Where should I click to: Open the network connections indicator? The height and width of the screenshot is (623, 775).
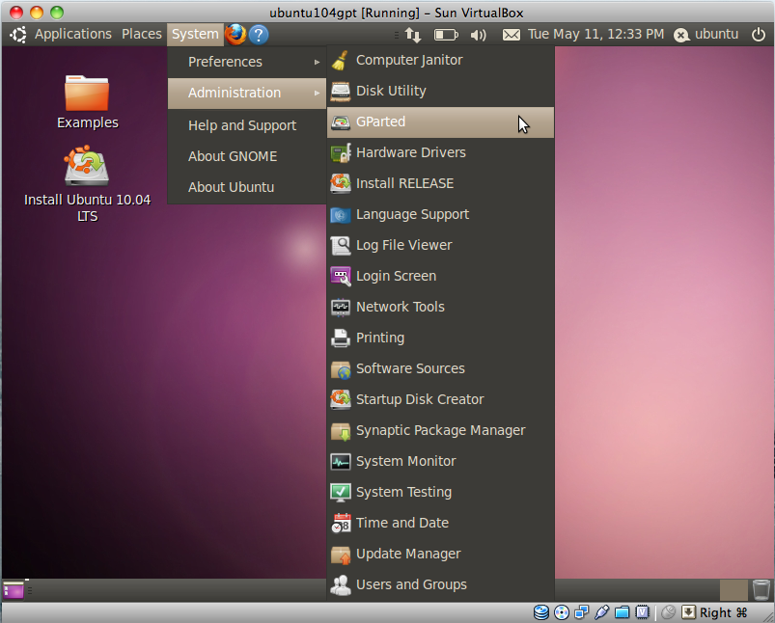tap(413, 35)
